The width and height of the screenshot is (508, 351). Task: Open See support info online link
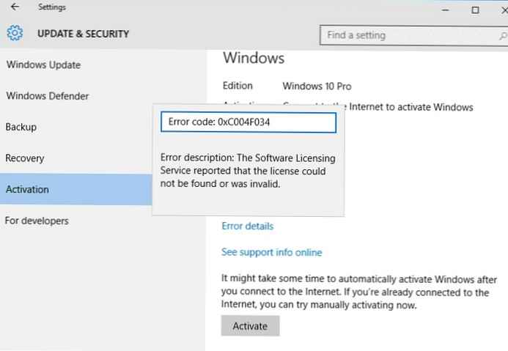click(x=271, y=253)
